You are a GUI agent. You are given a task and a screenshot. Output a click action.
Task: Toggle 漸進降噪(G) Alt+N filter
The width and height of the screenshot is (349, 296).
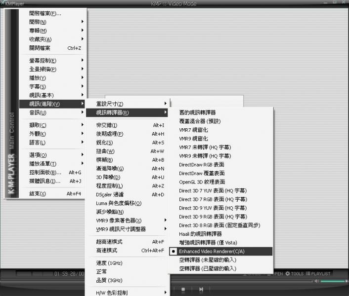(127, 168)
